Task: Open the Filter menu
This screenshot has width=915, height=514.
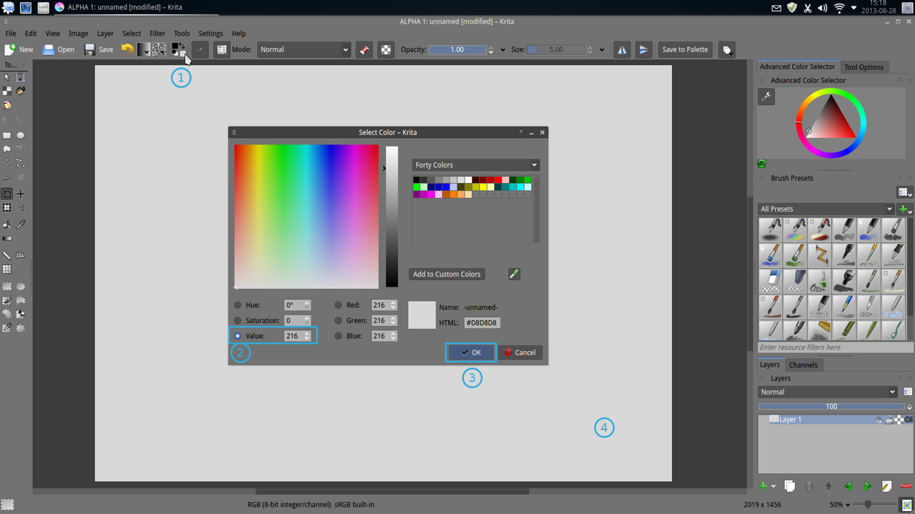Action: [x=157, y=33]
